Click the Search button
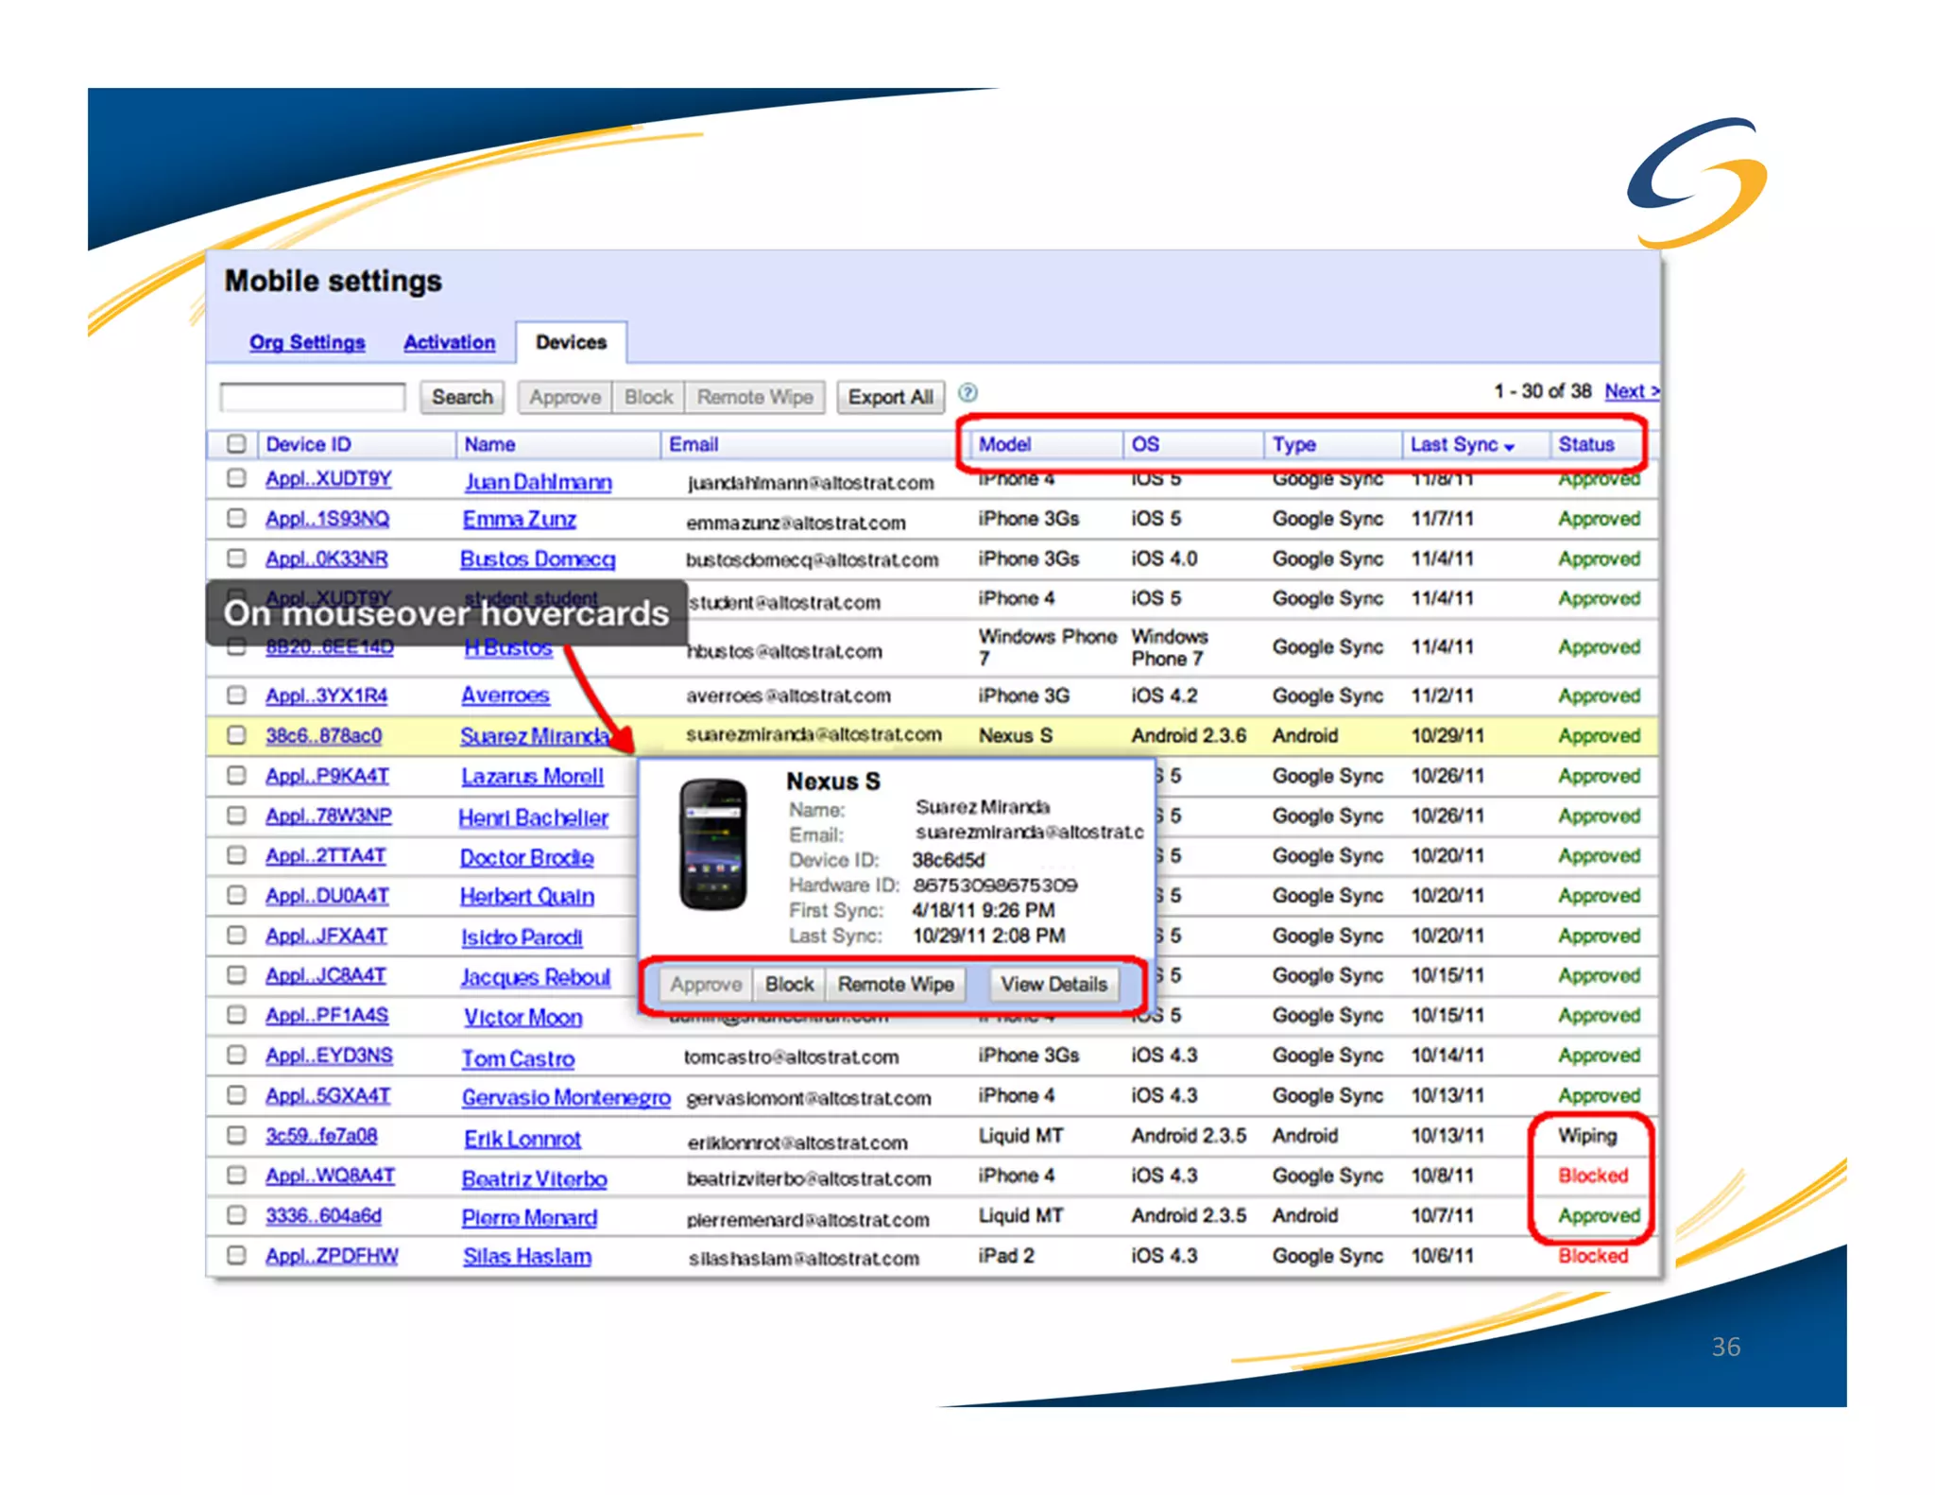 coord(462,397)
